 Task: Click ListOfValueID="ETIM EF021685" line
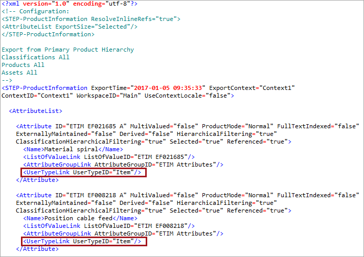coord(109,157)
